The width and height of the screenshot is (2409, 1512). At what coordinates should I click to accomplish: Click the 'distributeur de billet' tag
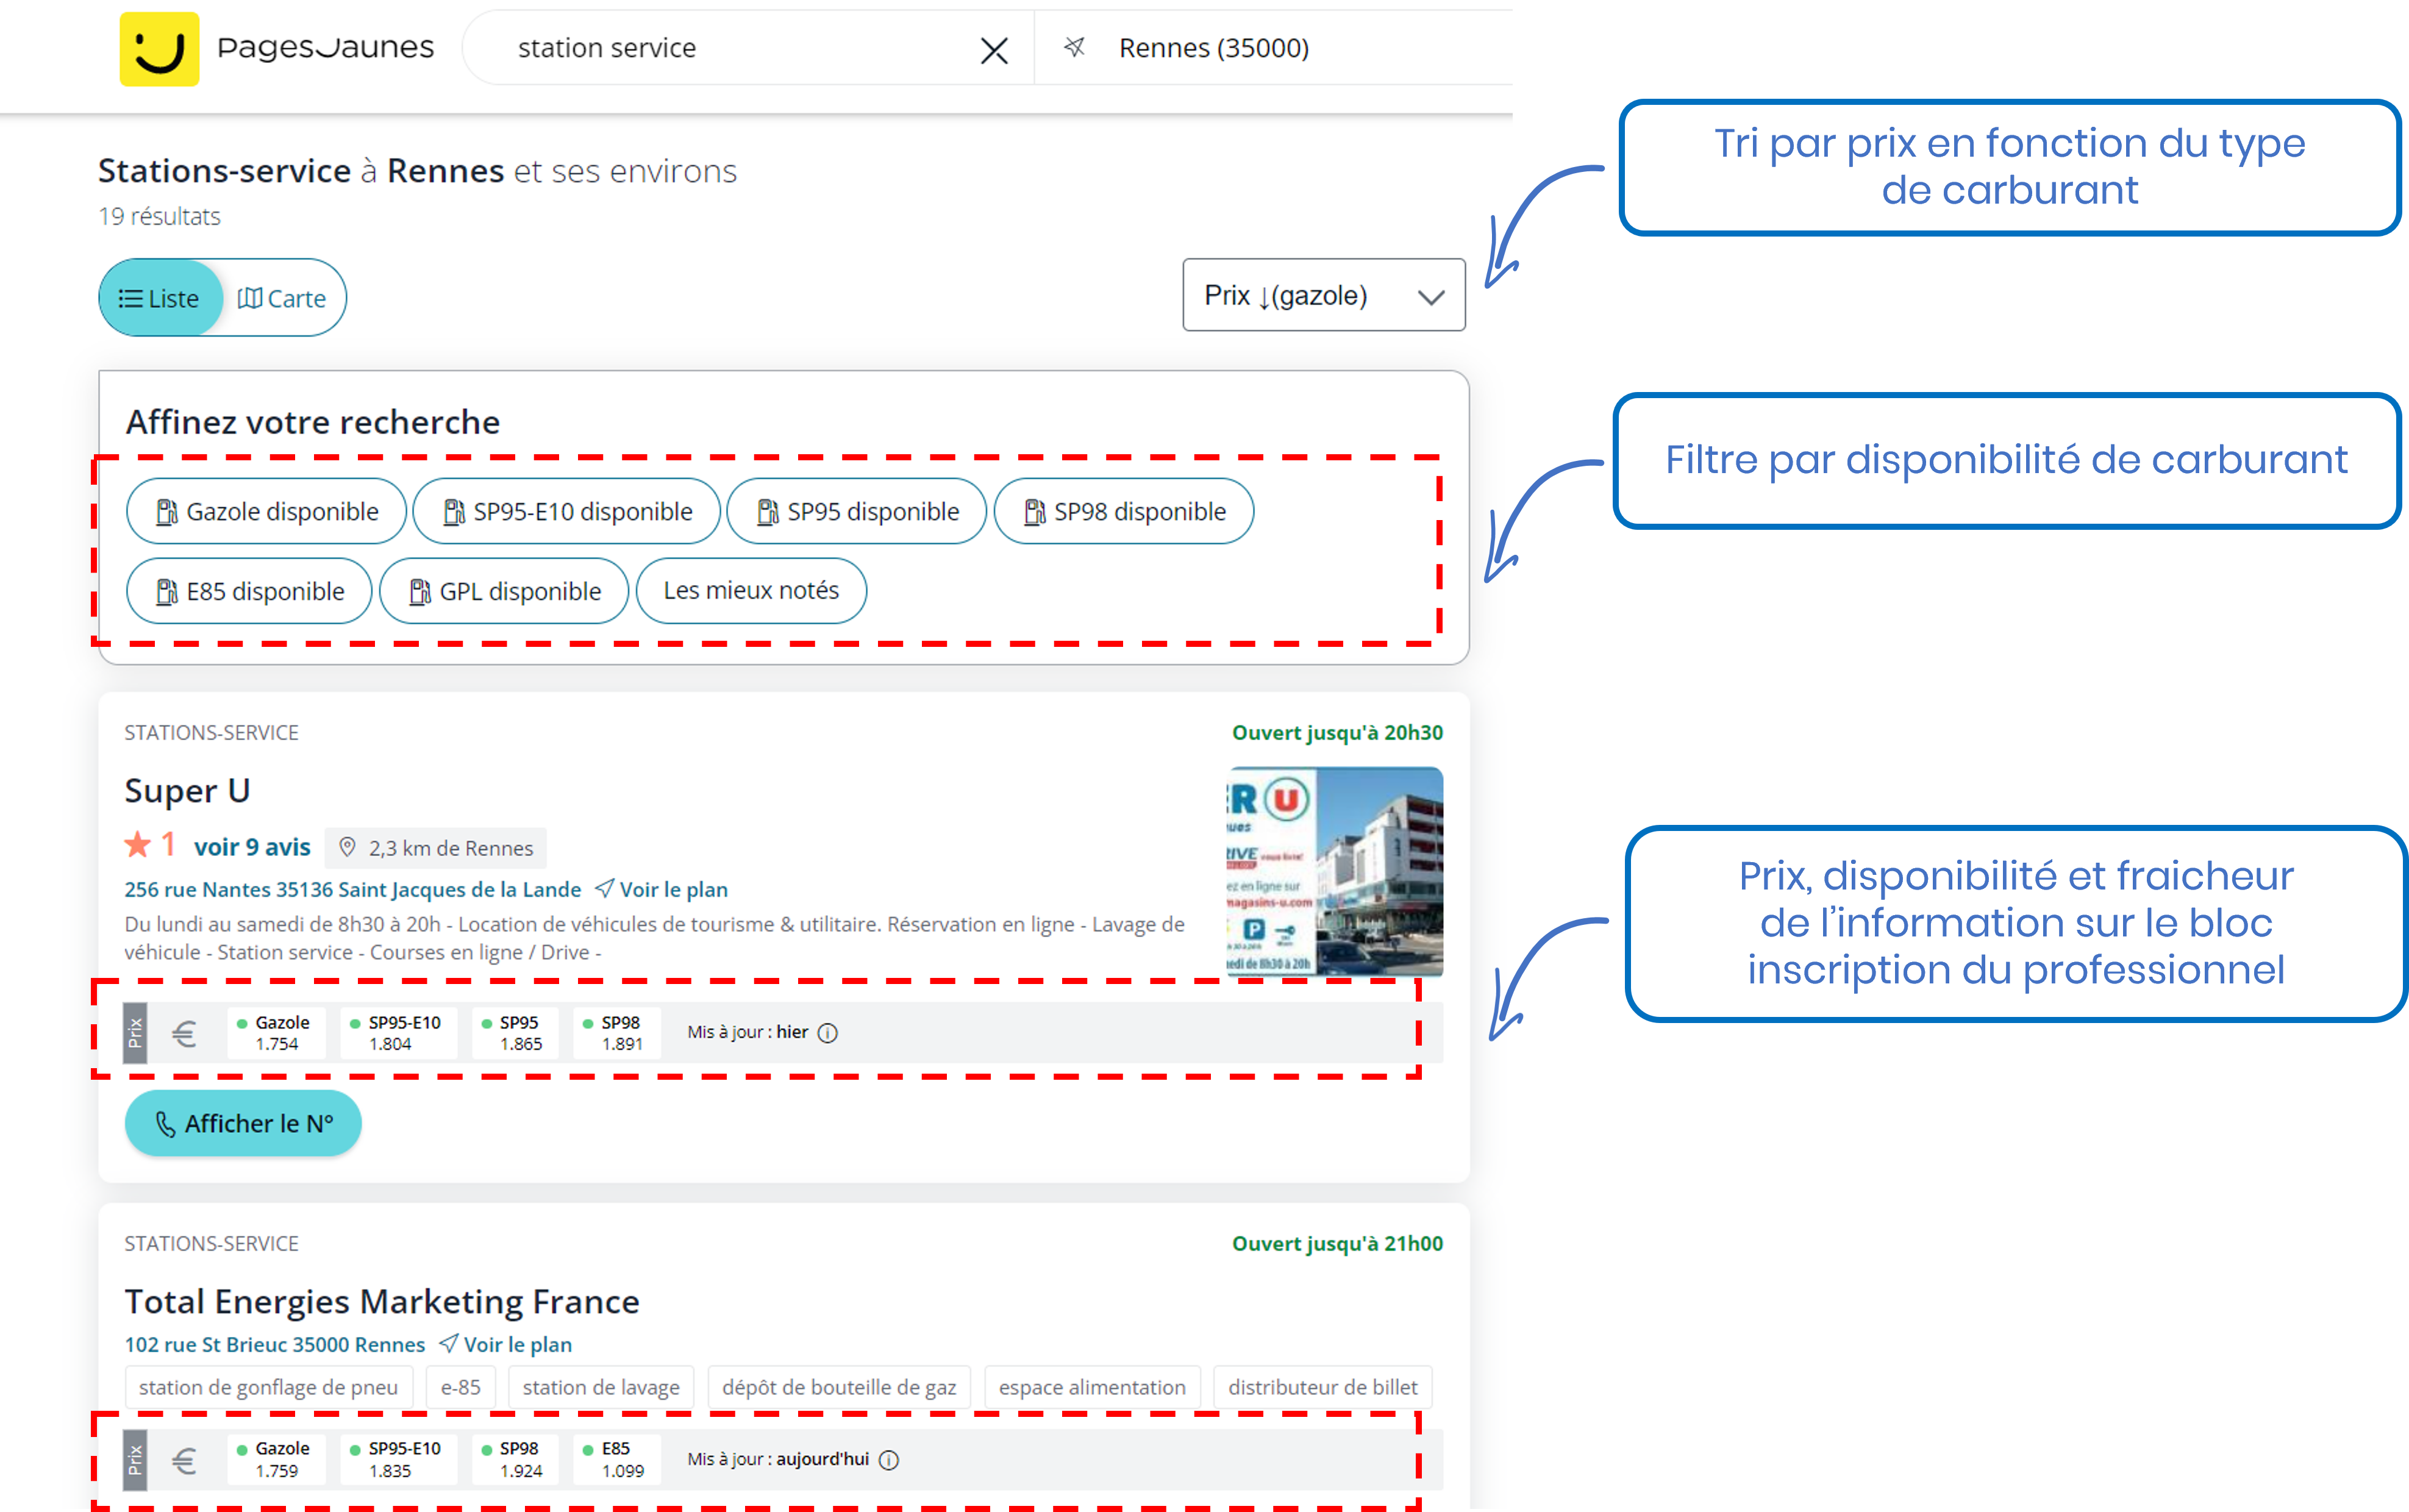(x=1322, y=1387)
